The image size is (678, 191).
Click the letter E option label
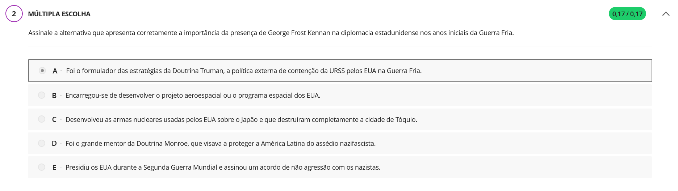(54, 167)
